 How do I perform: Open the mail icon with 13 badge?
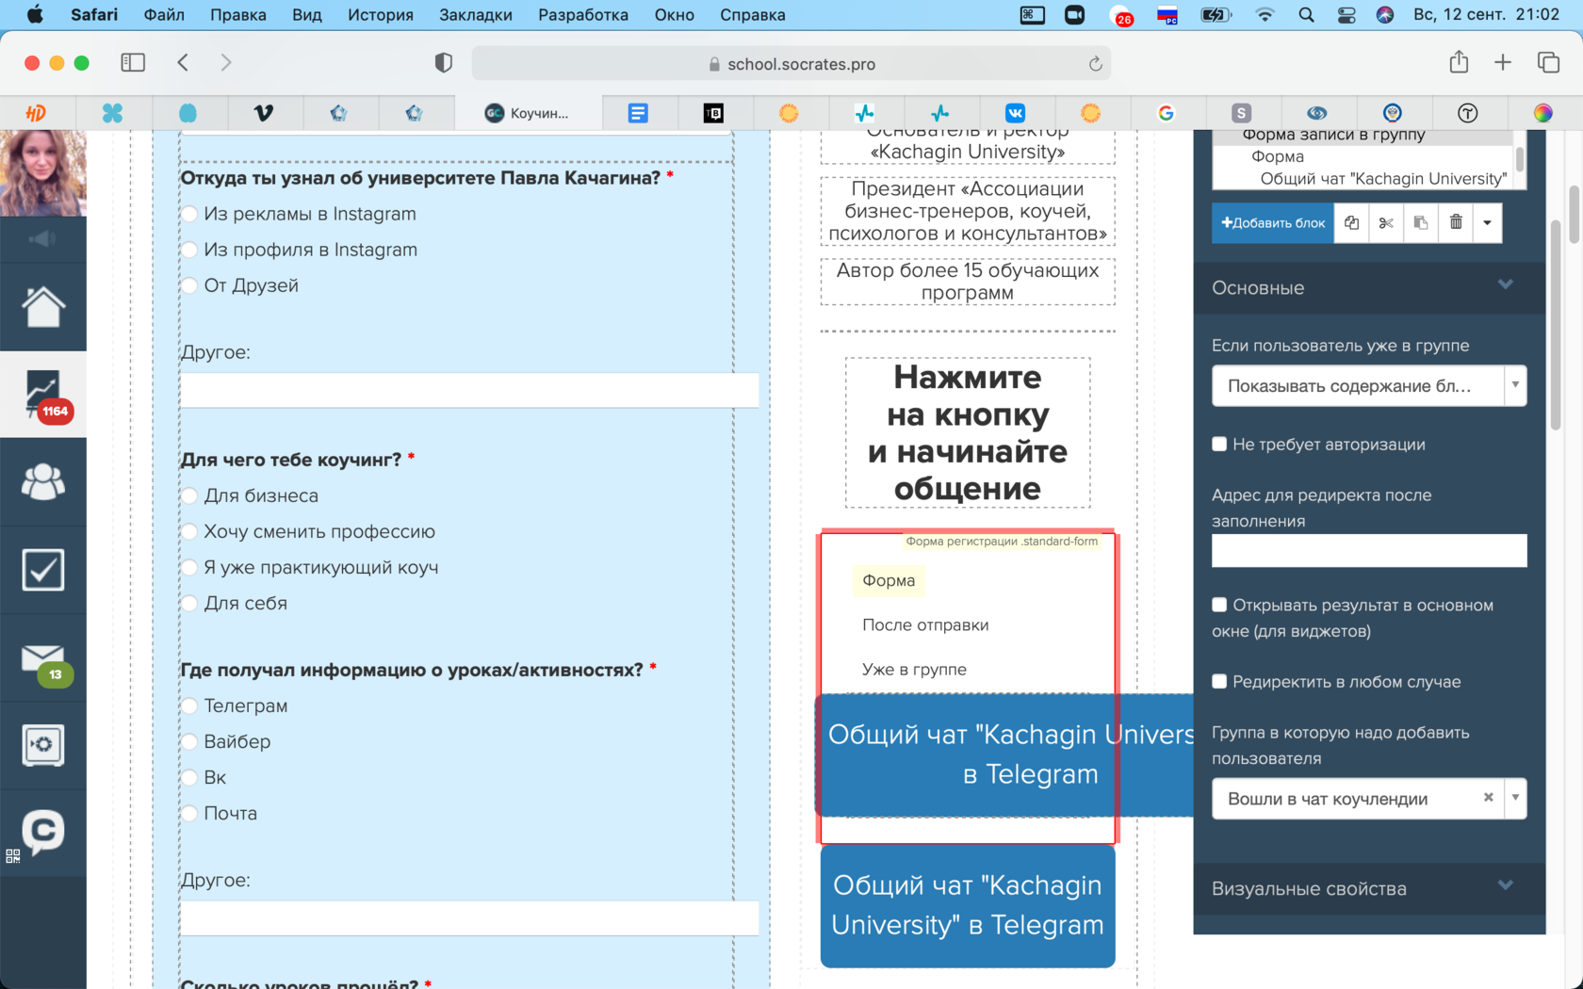pos(43,659)
